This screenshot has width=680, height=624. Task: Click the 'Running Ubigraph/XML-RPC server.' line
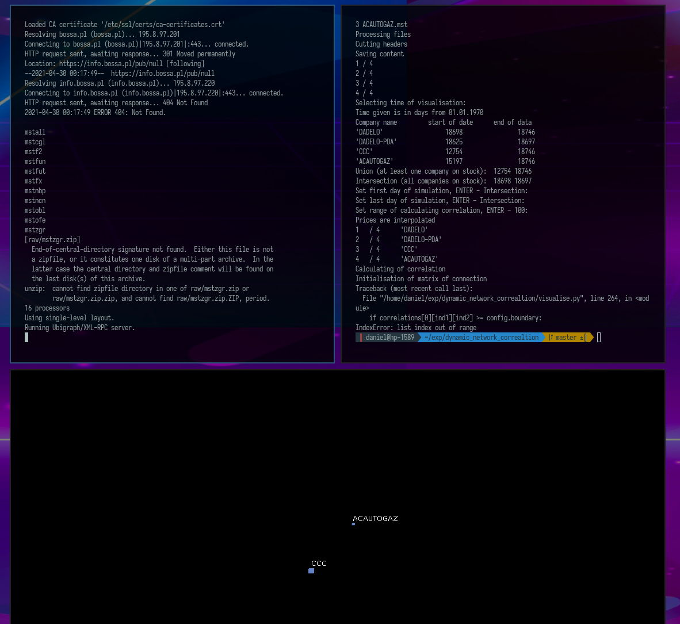pyautogui.click(x=79, y=328)
